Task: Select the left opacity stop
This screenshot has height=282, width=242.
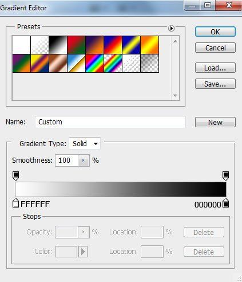Action: 15,176
